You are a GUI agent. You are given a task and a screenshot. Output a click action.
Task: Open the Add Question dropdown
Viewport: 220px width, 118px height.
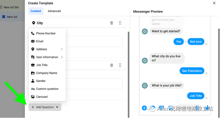(45, 107)
